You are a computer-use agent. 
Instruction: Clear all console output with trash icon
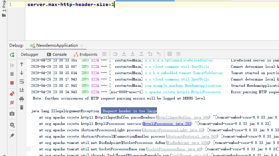click(22, 108)
